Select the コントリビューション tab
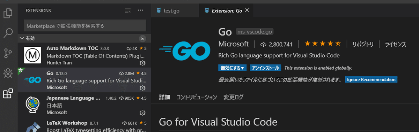Image resolution: width=419 pixels, height=132 pixels. 197,97
